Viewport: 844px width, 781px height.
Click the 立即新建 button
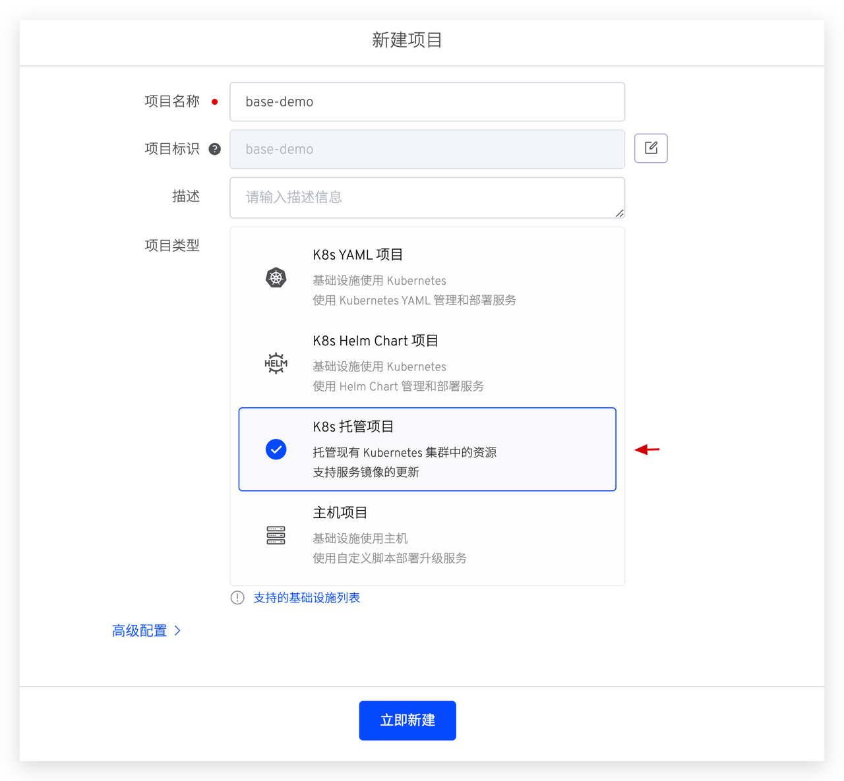[407, 720]
